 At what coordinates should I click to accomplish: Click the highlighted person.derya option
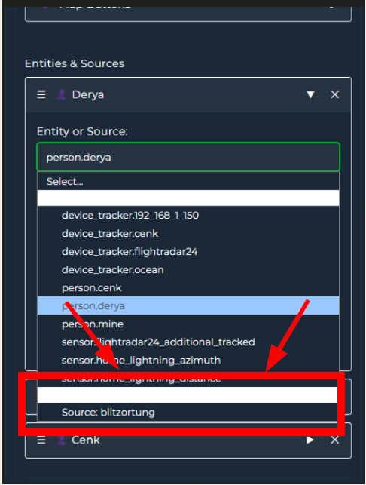(188, 306)
